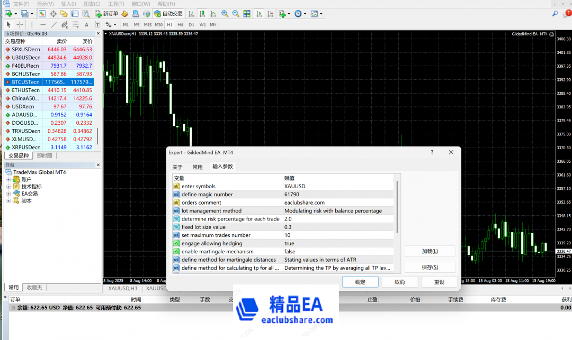Zoom out on the chart
Image resolution: width=572 pixels, height=340 pixels.
point(235,13)
